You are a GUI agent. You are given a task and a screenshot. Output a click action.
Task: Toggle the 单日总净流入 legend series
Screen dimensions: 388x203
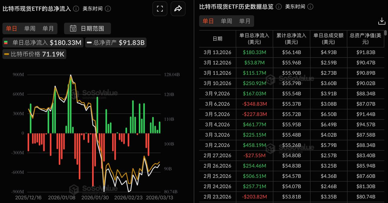pyautogui.click(x=43, y=43)
